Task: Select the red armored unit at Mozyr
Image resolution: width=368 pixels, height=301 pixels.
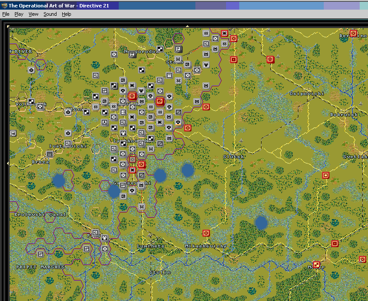Action: click(x=316, y=265)
